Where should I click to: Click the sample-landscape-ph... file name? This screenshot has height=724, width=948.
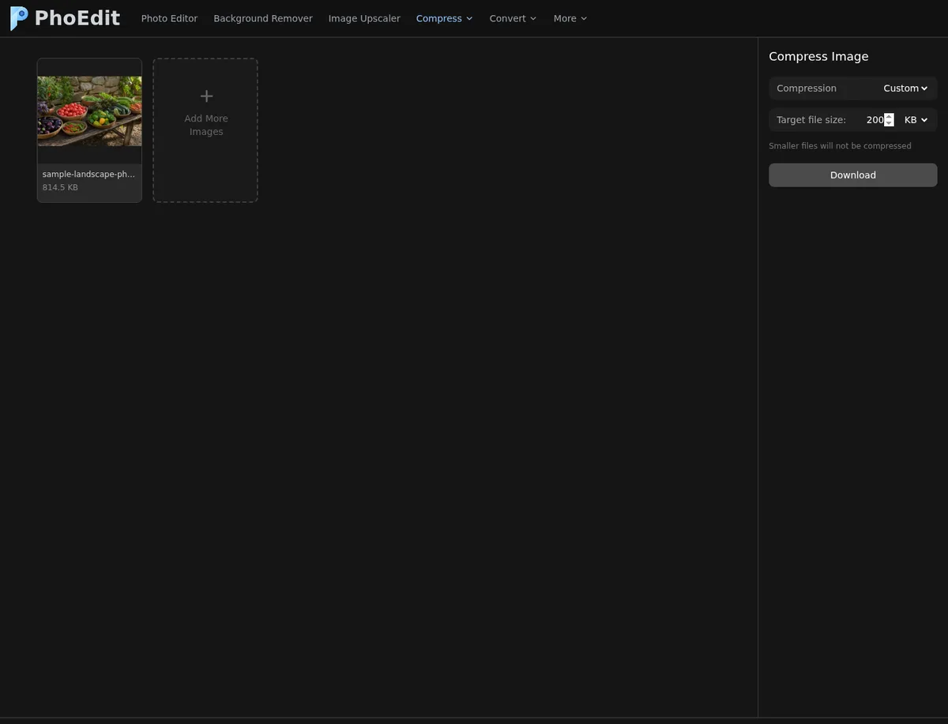89,174
